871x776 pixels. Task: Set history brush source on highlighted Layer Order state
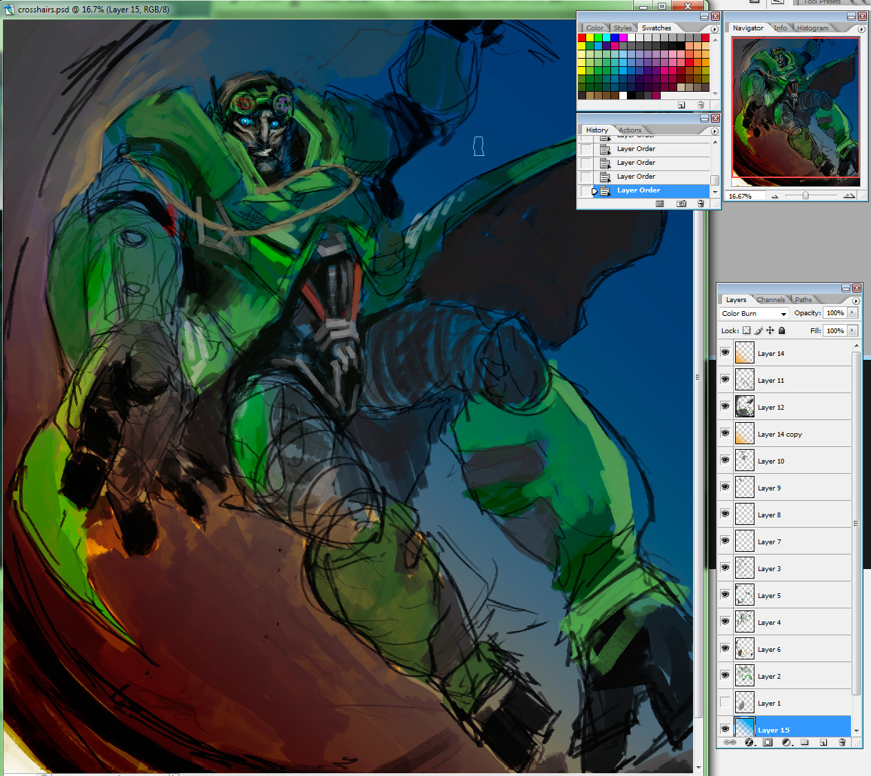coord(586,190)
